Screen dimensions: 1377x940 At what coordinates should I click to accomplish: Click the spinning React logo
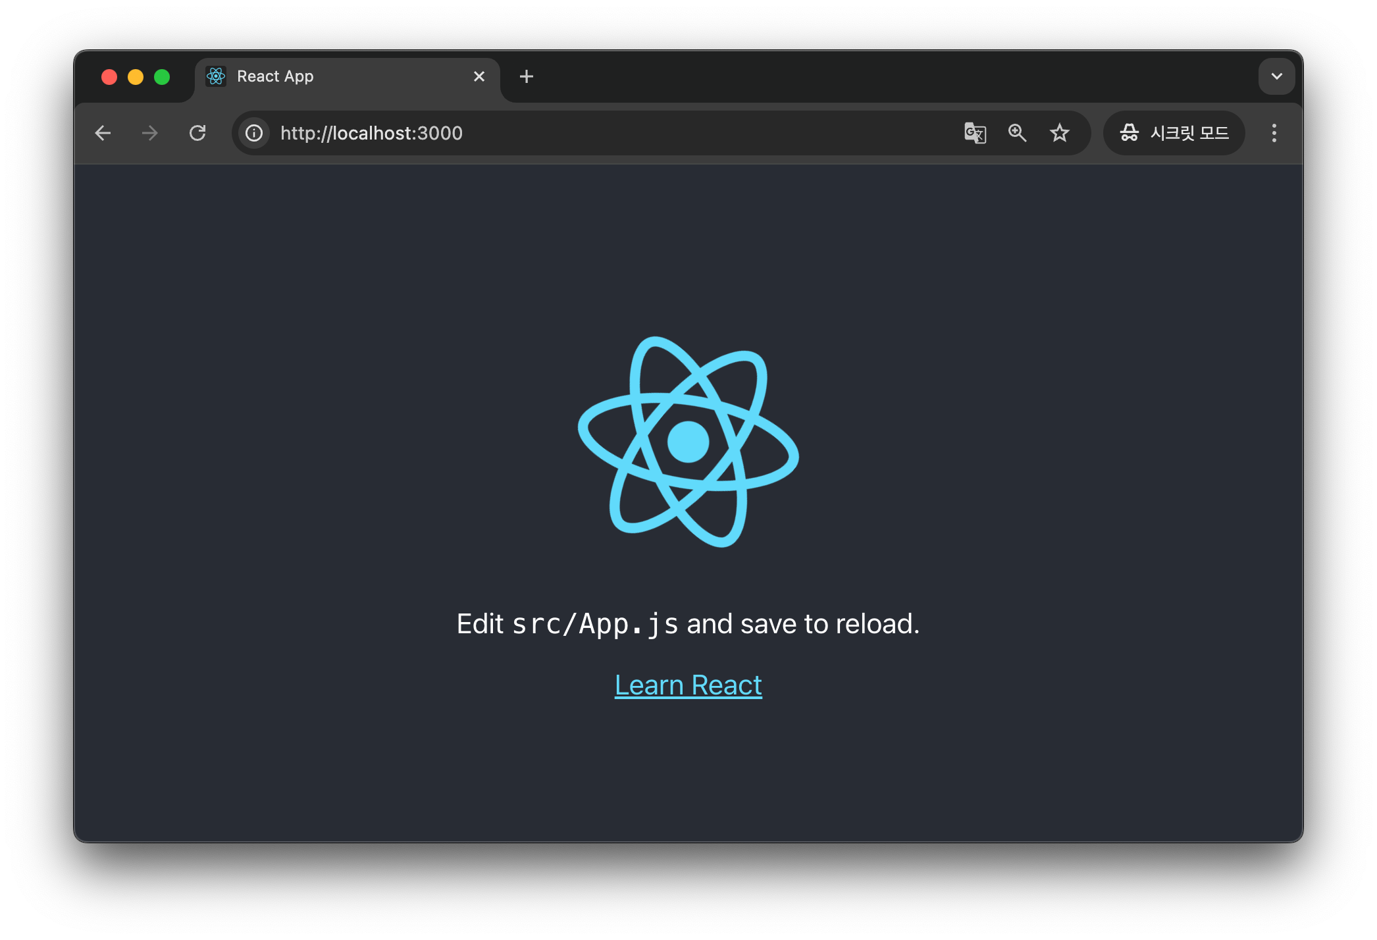(688, 442)
